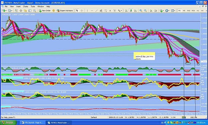Open the Window menu

point(41,7)
